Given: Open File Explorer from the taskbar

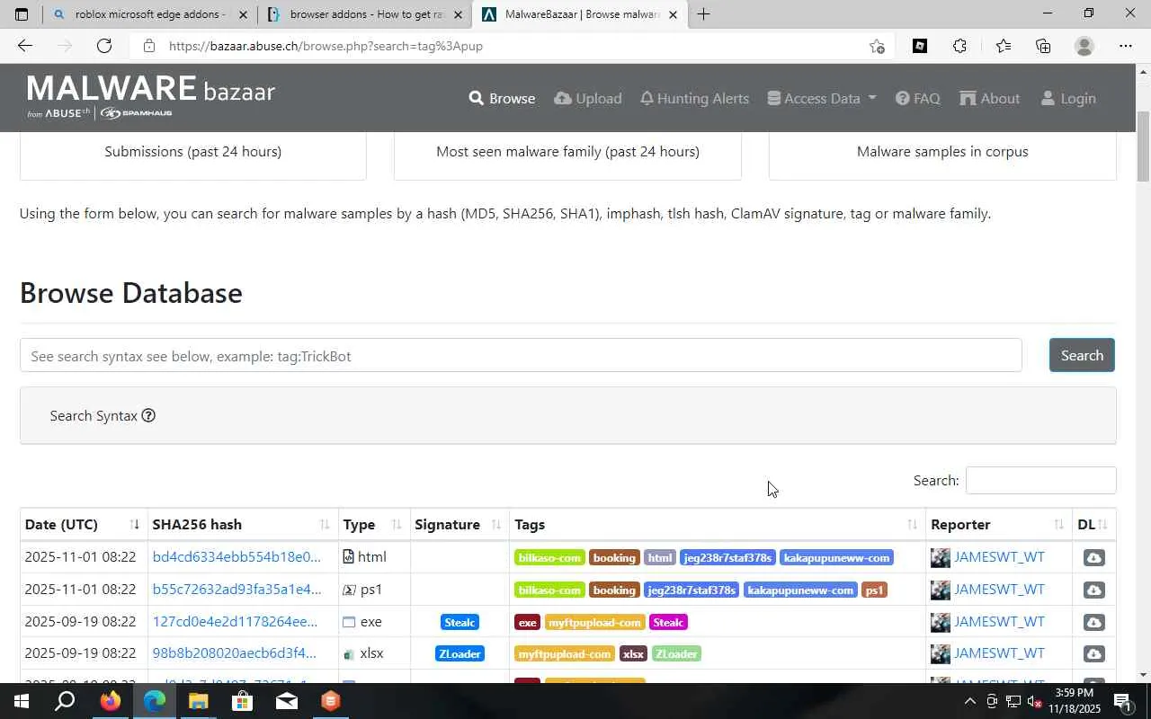Looking at the screenshot, I should point(198,701).
